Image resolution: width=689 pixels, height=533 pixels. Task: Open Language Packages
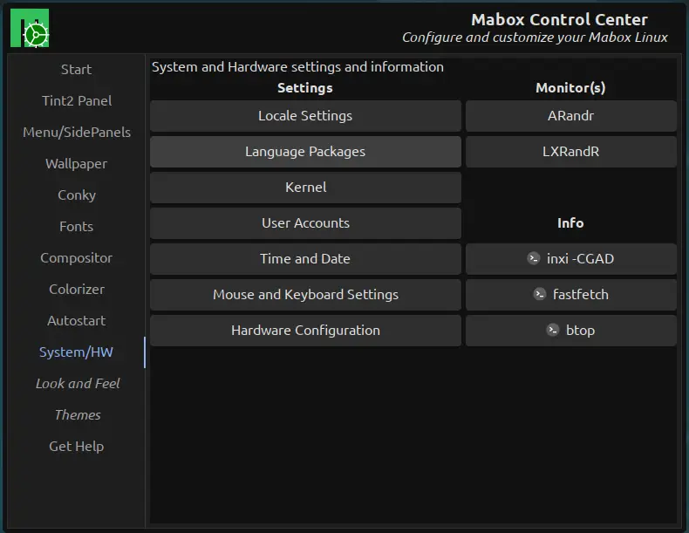[305, 152]
